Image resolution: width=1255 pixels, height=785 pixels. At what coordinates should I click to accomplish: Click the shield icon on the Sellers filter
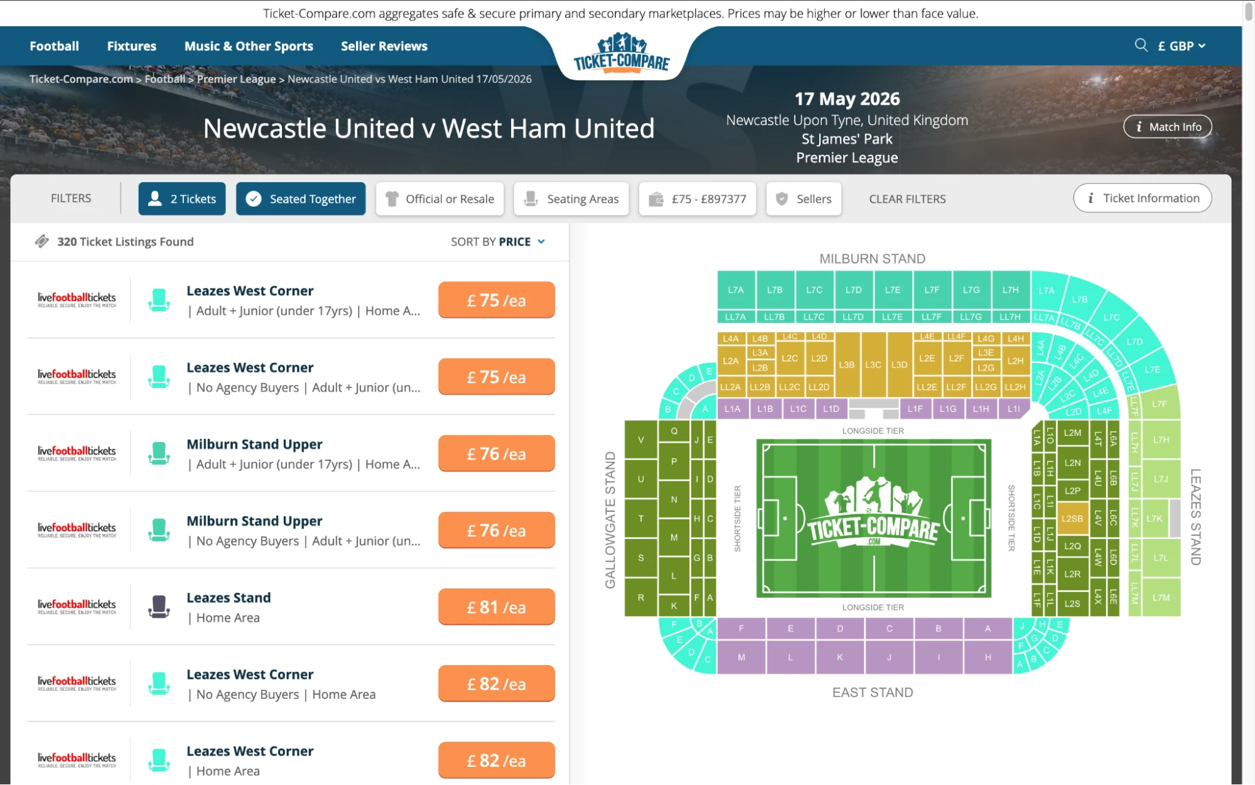click(x=780, y=198)
